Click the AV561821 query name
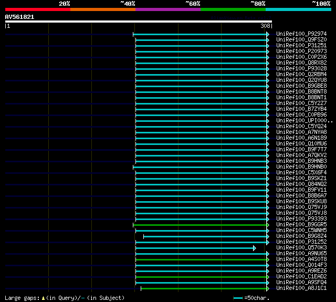Viewport: 336px width, 302px height. 19,17
